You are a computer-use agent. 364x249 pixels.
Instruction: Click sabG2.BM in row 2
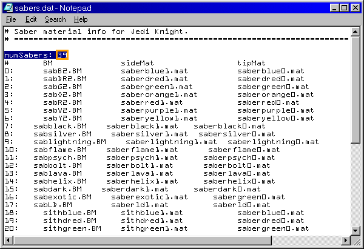pyautogui.click(x=62, y=87)
